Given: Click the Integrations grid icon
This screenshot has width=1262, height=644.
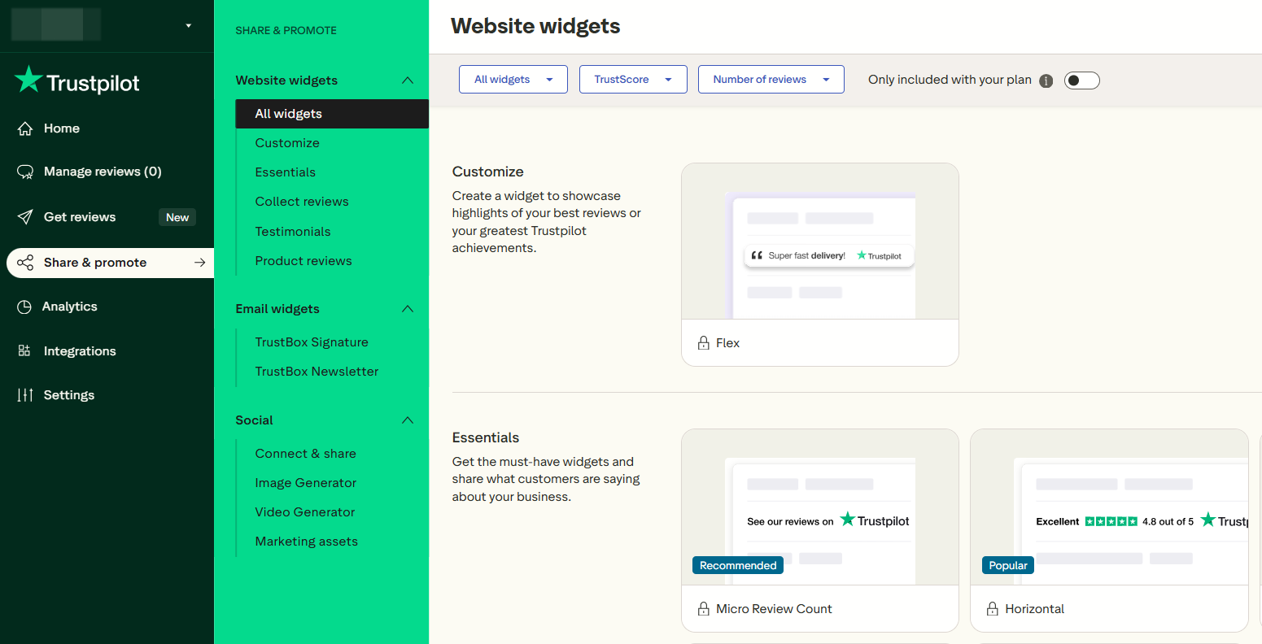Looking at the screenshot, I should pos(24,350).
